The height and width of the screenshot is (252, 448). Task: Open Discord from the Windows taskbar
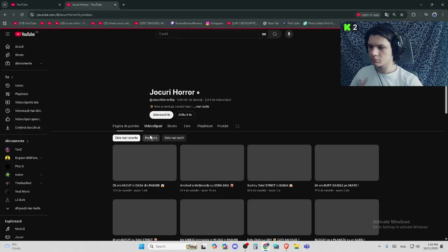point(235,246)
